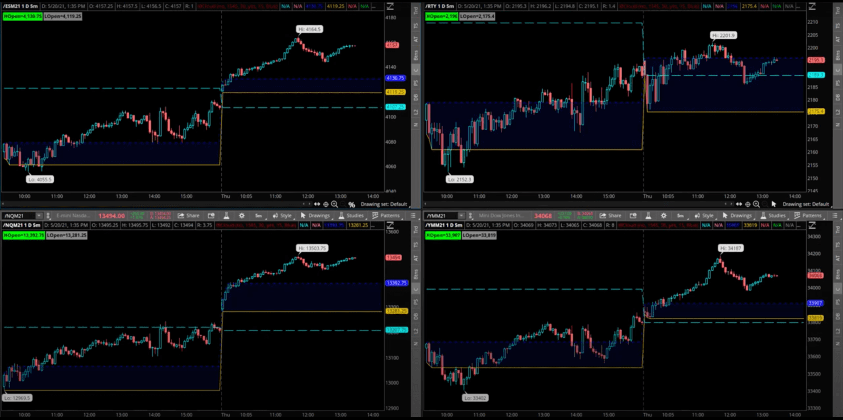Click the Hi: 4164.5 bubble on /ESM21 chart
This screenshot has height=420, width=843.
click(x=309, y=29)
